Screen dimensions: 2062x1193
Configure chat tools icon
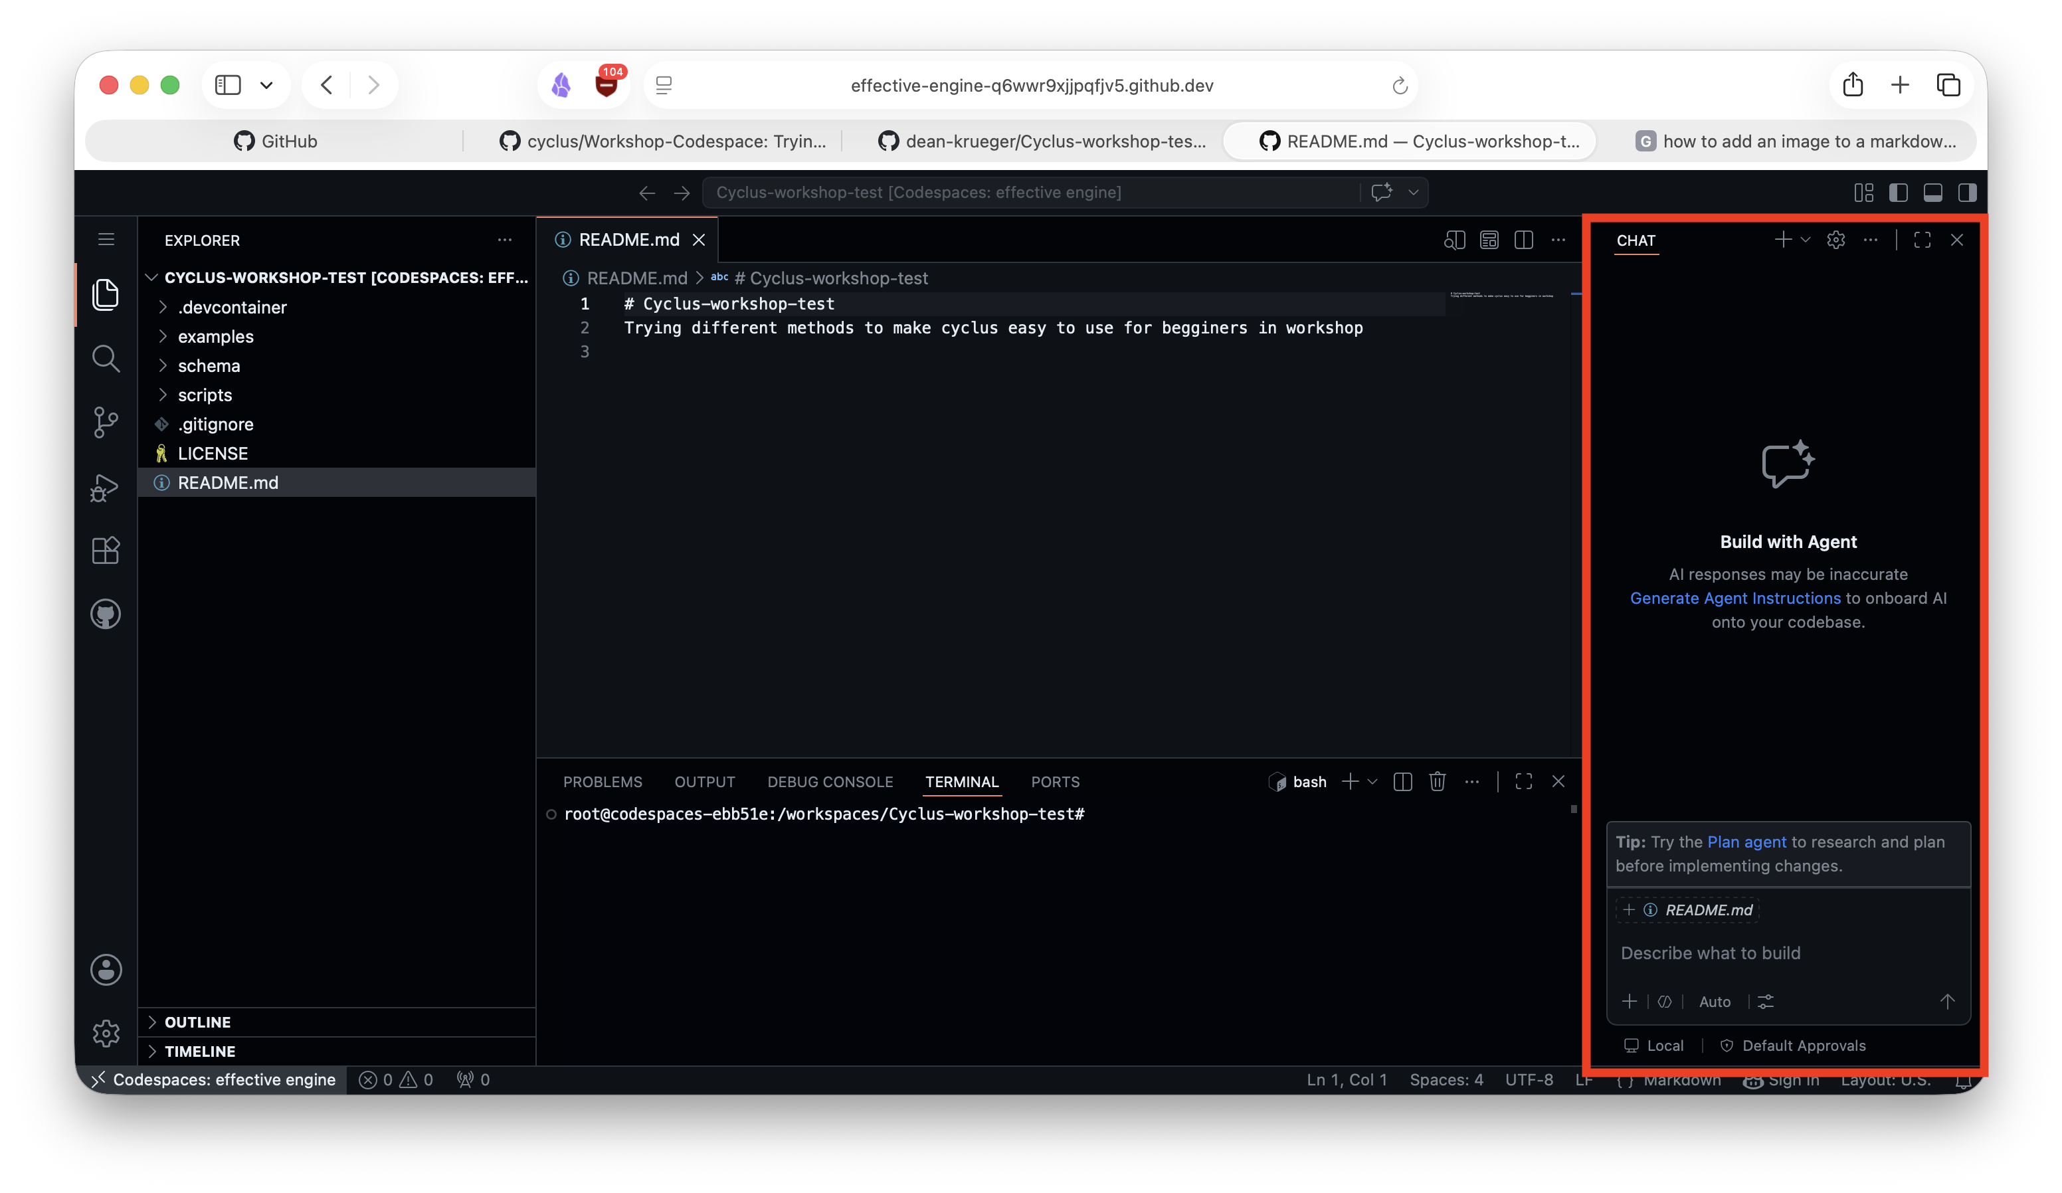click(x=1766, y=1002)
